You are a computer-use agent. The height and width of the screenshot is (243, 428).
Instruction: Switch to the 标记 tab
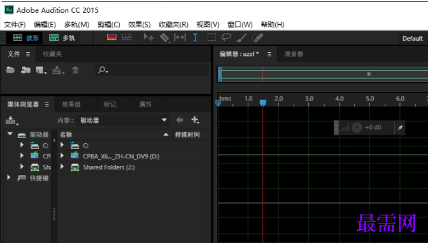pyautogui.click(x=110, y=104)
